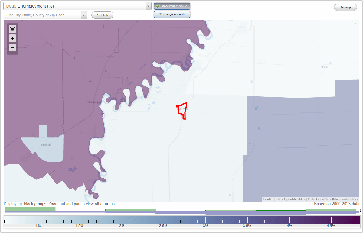Click 'Based on 2000-2023 data' text
Image resolution: width=363 pixels, height=233 pixels.
pyautogui.click(x=337, y=204)
